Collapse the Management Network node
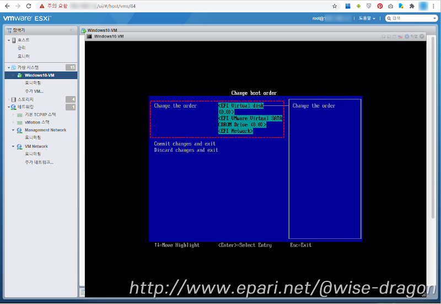This screenshot has height=304, width=441. pyautogui.click(x=13, y=130)
